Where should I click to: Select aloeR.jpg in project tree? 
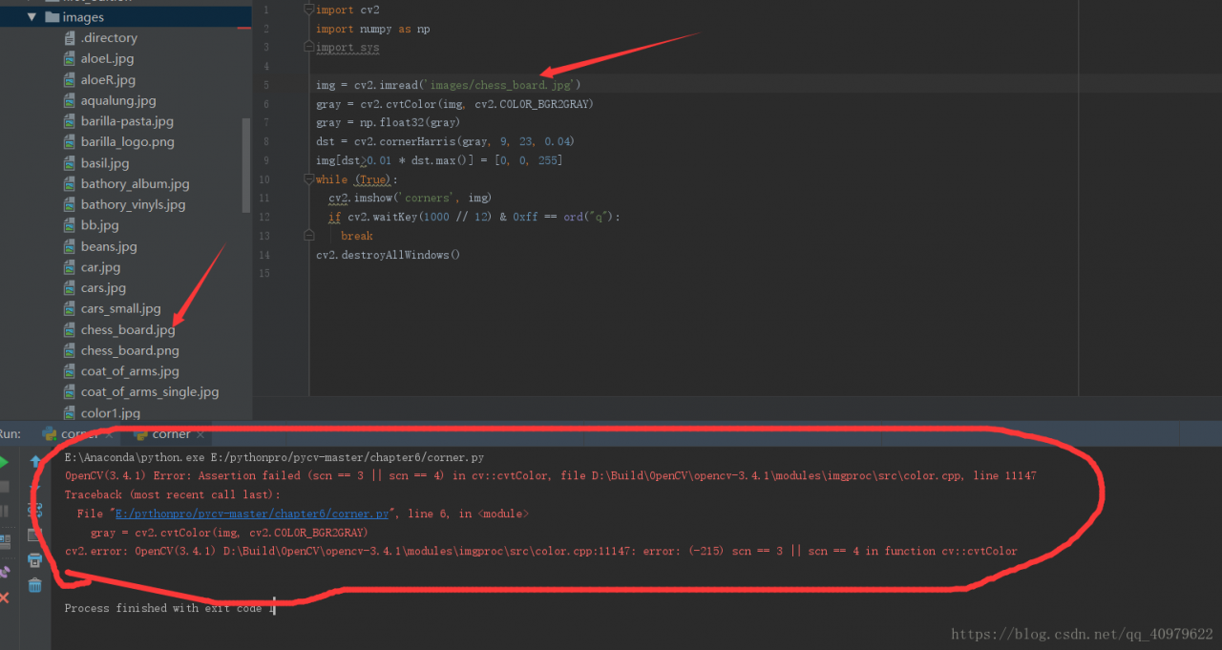pos(108,80)
